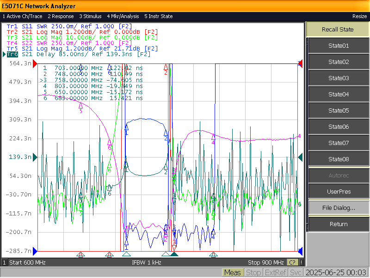
Task: Click the C? correction status indicator
Action: click(x=292, y=262)
